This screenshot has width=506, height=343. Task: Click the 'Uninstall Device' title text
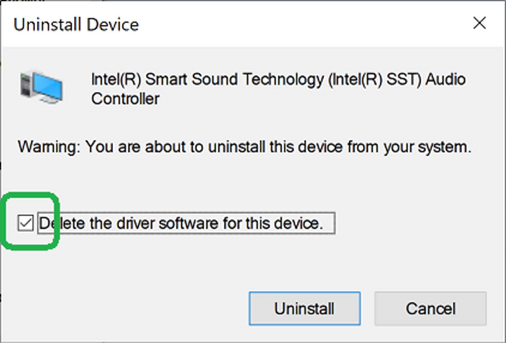tap(76, 25)
